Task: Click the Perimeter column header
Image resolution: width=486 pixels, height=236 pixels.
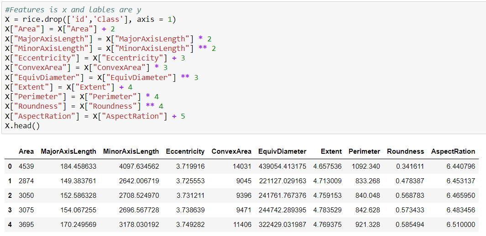Action: 365,151
